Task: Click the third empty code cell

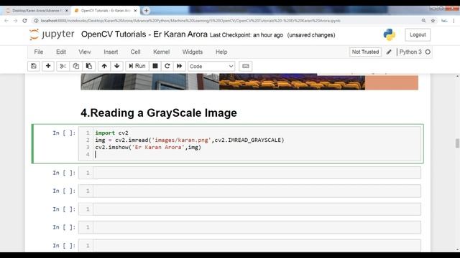Action: click(249, 209)
